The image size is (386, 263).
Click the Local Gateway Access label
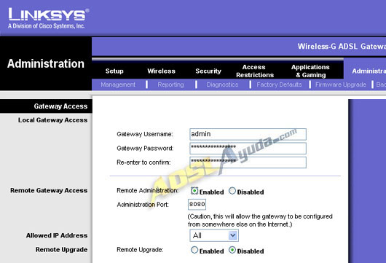[52, 120]
